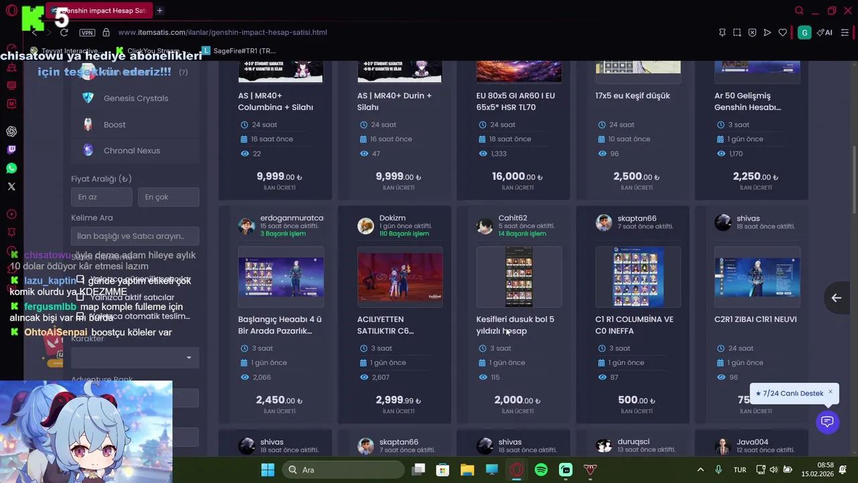Screen dimensions: 858x483
Task: Open the 17x5 eu Keşif düşük listing
Action: coord(633,96)
